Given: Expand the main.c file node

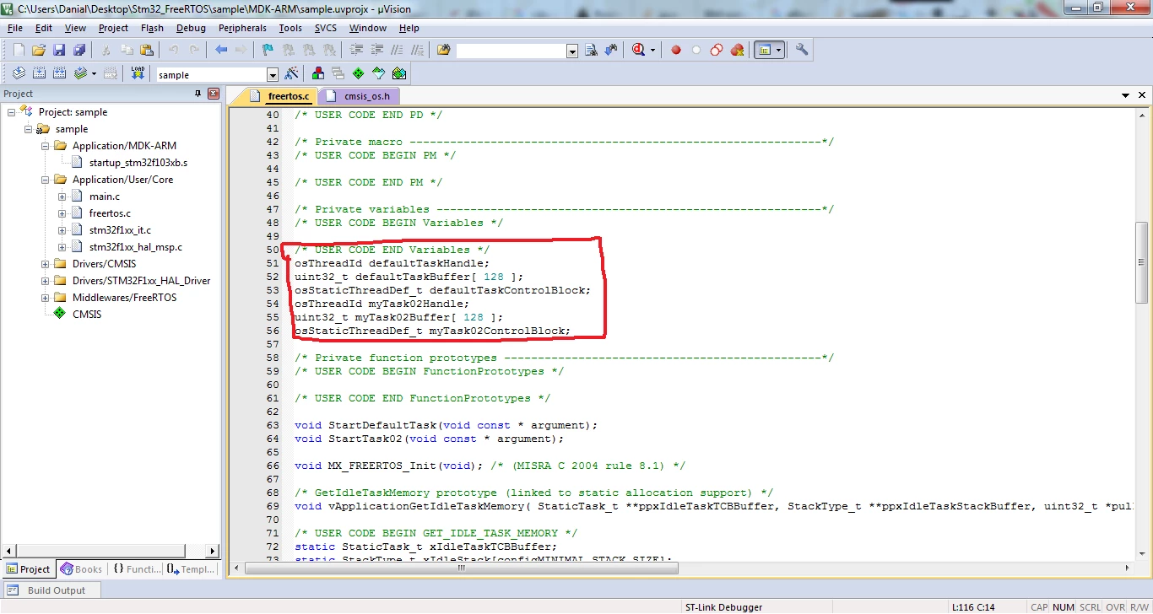Looking at the screenshot, I should coord(62,197).
